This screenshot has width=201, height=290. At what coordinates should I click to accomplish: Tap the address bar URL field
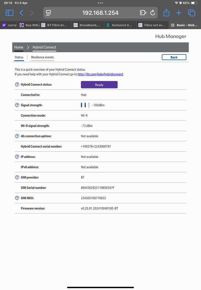click(100, 13)
